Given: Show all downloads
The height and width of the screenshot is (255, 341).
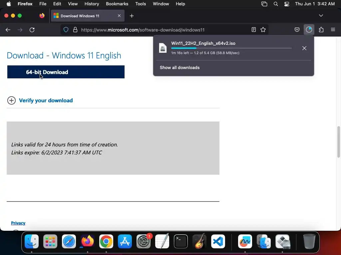Looking at the screenshot, I should coord(179,67).
